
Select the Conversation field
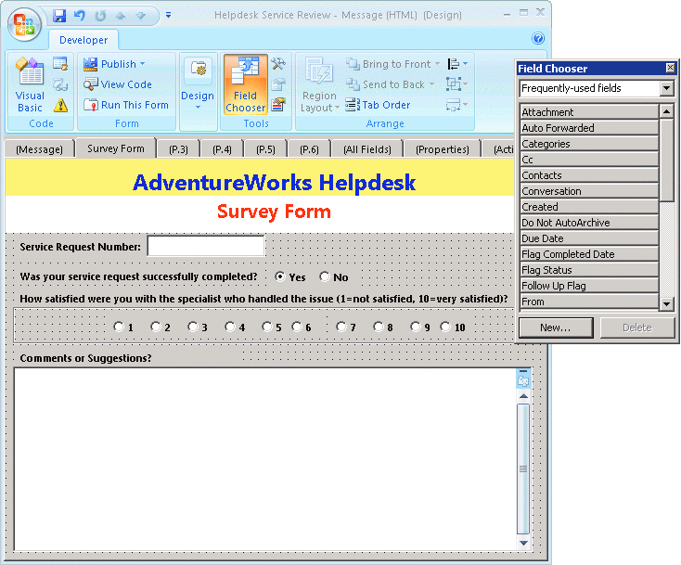589,191
